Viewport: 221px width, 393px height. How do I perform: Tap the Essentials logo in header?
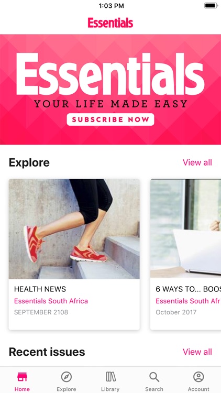(x=110, y=23)
